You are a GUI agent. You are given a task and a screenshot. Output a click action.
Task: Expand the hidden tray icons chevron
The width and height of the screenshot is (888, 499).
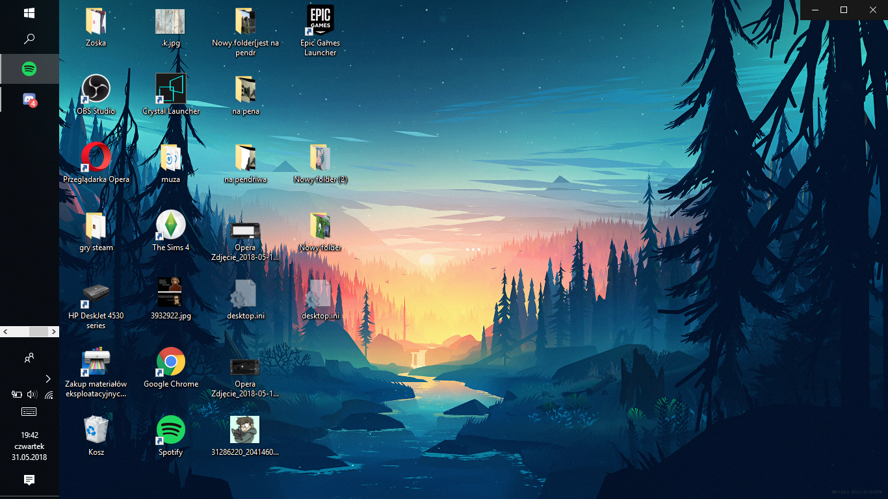[48, 378]
